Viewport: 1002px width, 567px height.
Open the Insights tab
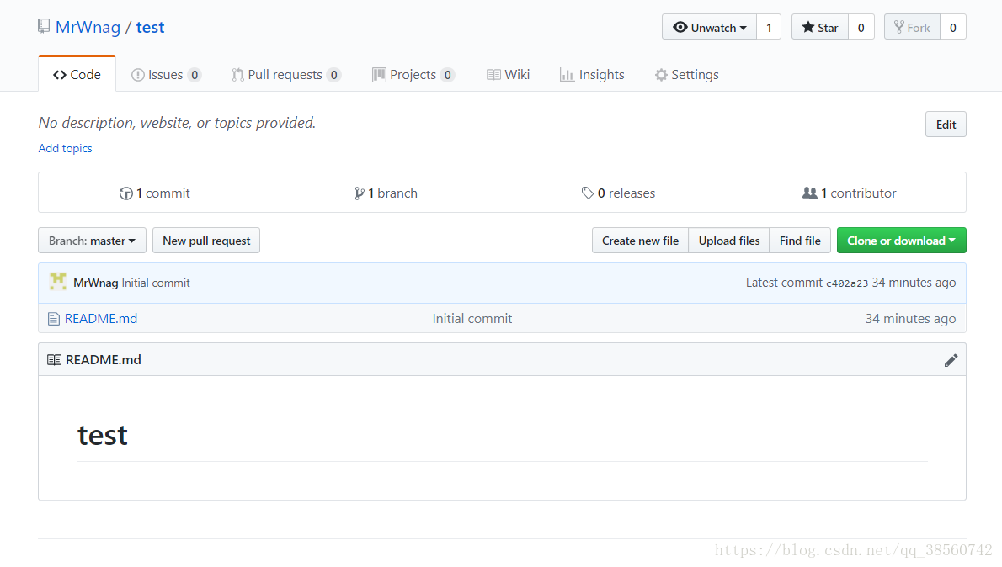[592, 75]
